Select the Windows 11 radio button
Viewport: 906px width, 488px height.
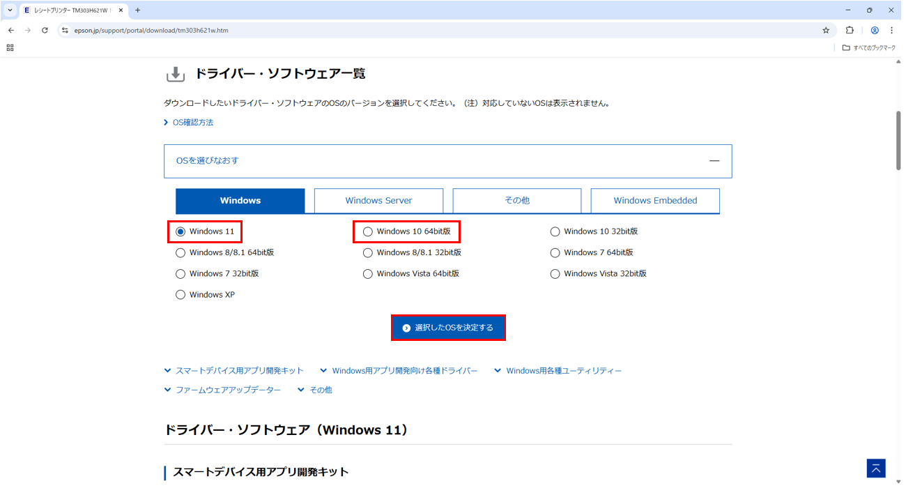pyautogui.click(x=181, y=231)
